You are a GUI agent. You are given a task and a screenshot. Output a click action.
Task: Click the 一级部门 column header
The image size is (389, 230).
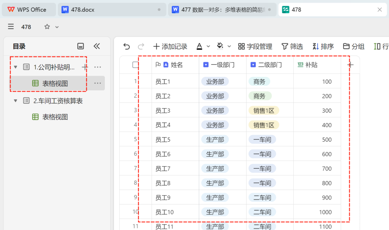point(223,65)
